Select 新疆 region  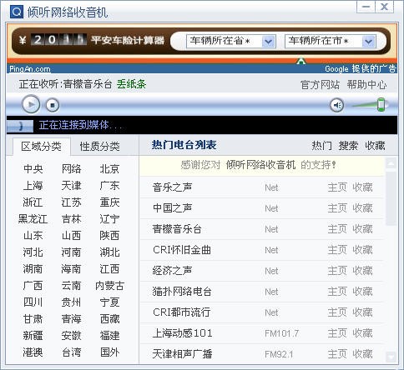(33, 336)
